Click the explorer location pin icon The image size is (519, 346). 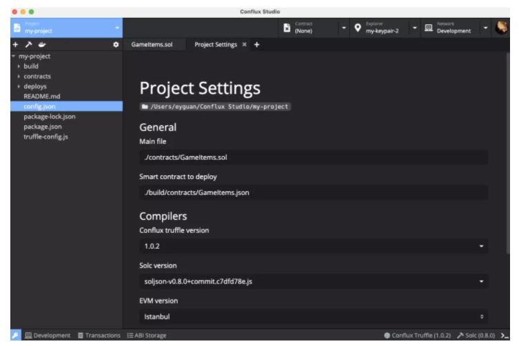point(358,28)
